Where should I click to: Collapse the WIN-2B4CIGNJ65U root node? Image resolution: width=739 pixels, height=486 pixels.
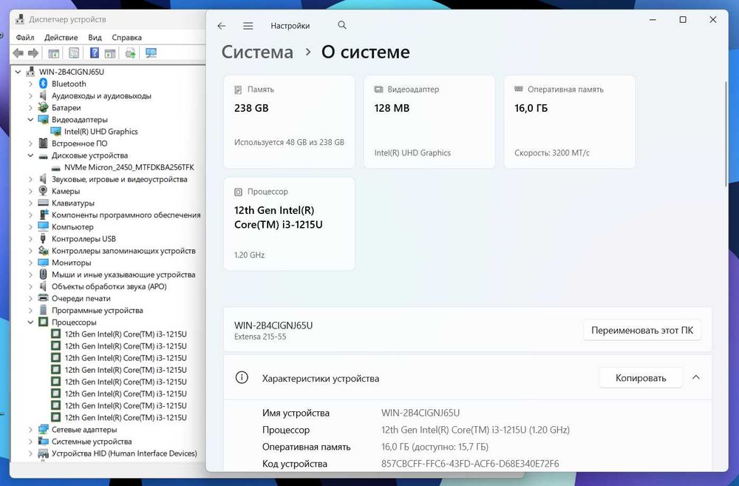click(x=18, y=72)
